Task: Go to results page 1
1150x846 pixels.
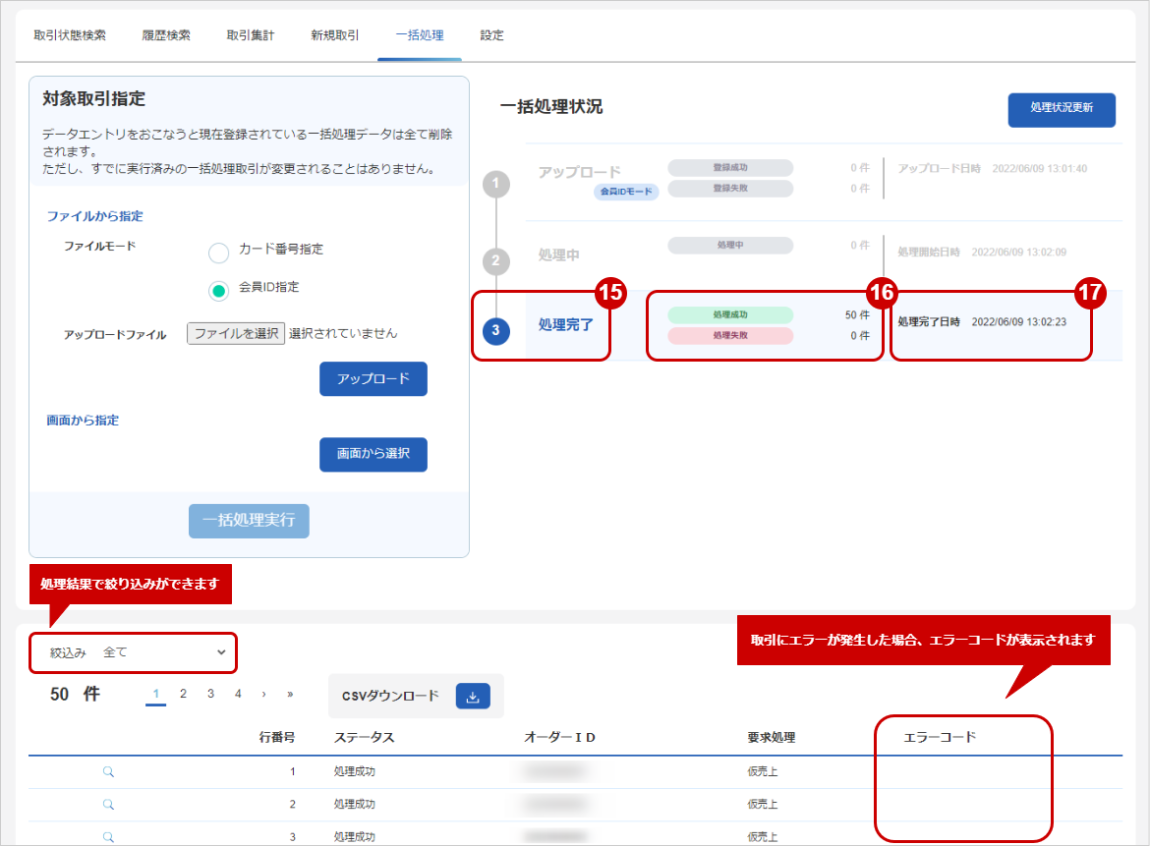Action: 155,694
